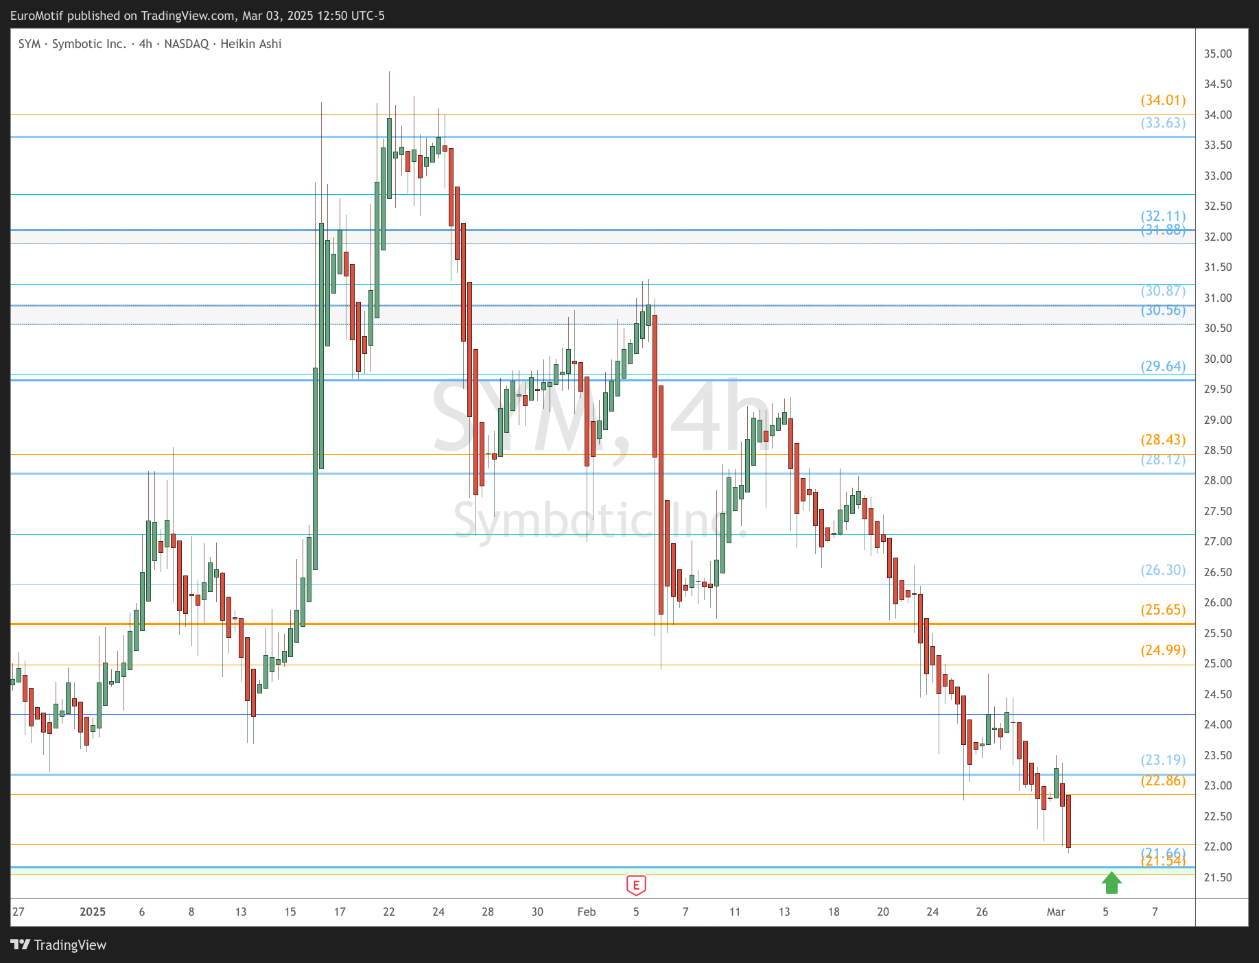Screen dimensions: 1259x963
Task: Select the blue (33.63) price level label
Action: [1163, 123]
